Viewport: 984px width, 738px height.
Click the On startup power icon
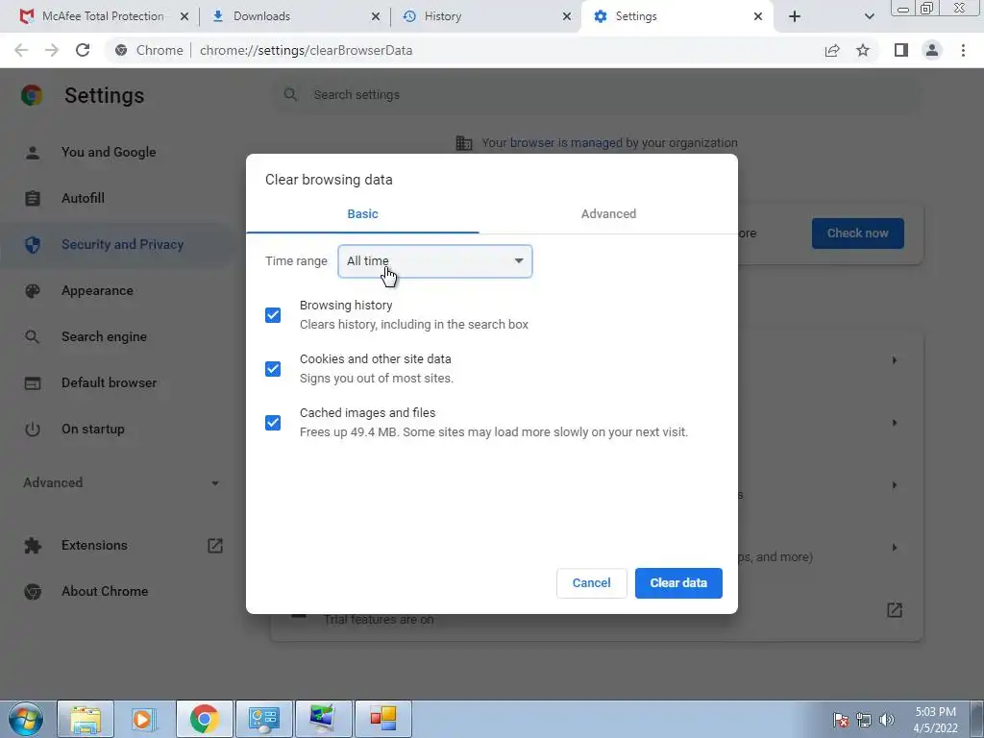click(x=33, y=430)
